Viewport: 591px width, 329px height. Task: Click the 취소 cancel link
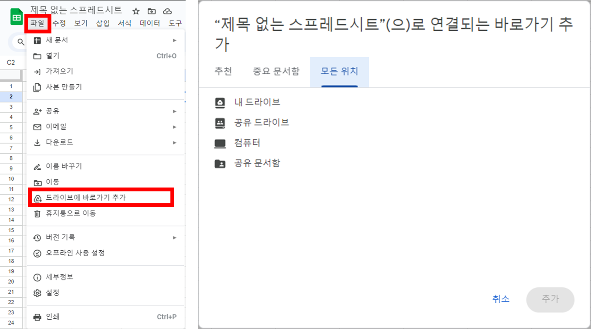[x=501, y=299]
